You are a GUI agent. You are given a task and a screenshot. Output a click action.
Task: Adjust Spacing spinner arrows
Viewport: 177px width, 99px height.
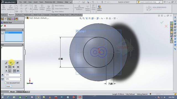21,79
